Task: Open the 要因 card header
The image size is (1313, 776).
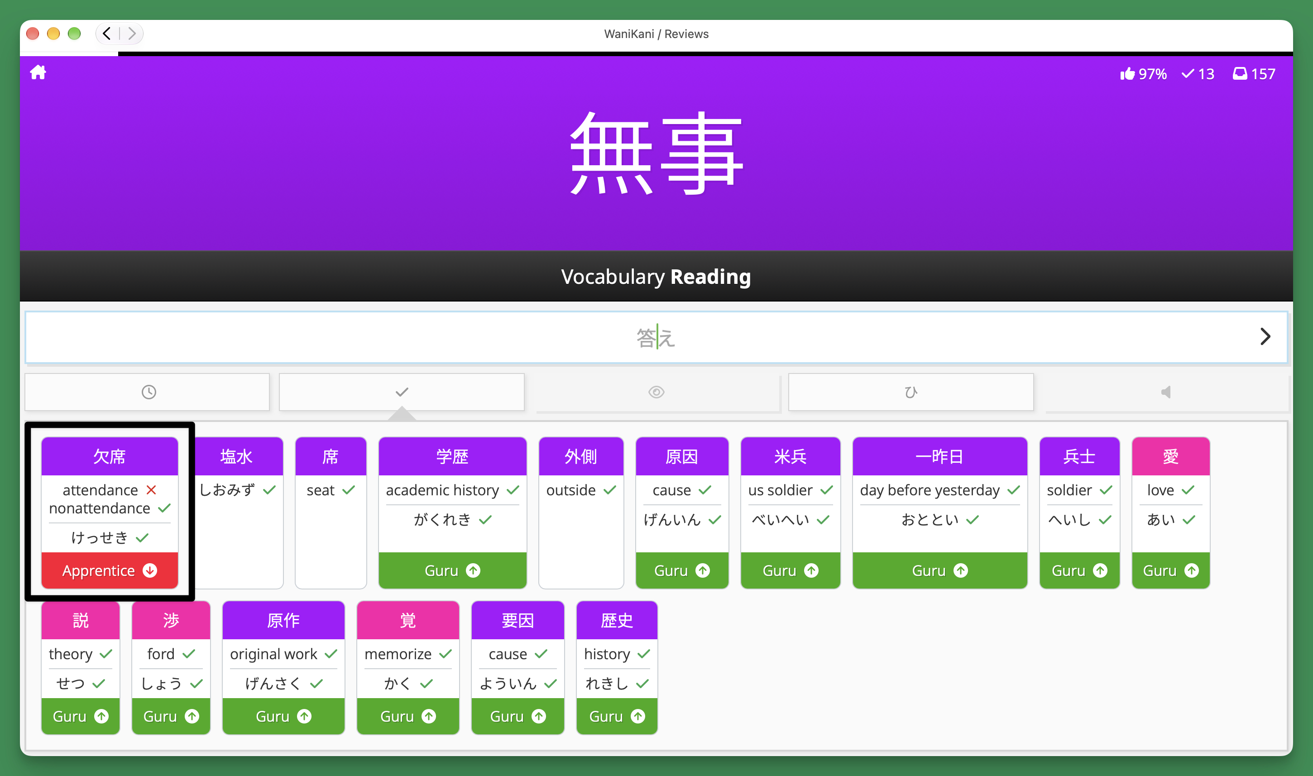Action: click(518, 620)
